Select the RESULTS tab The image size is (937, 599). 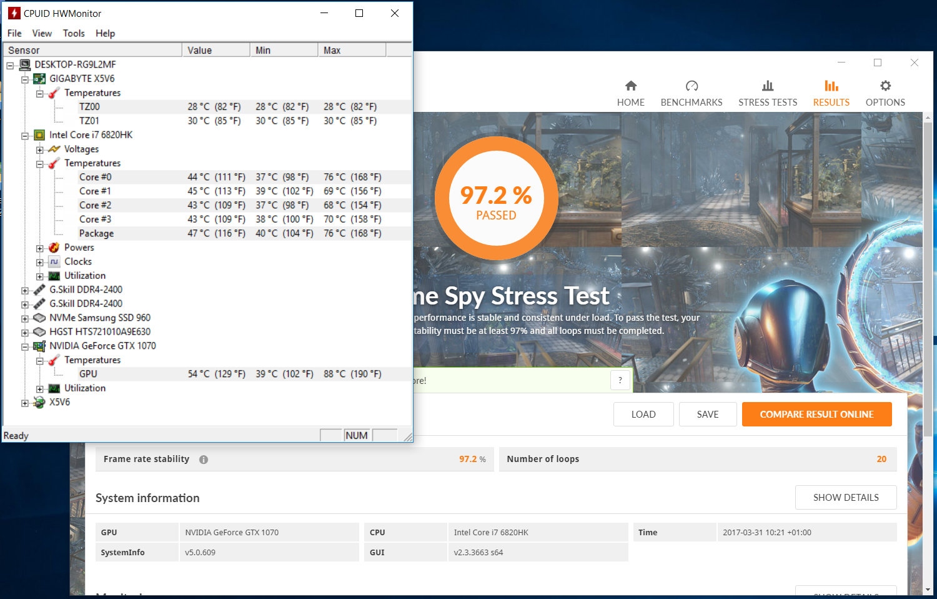pos(831,94)
